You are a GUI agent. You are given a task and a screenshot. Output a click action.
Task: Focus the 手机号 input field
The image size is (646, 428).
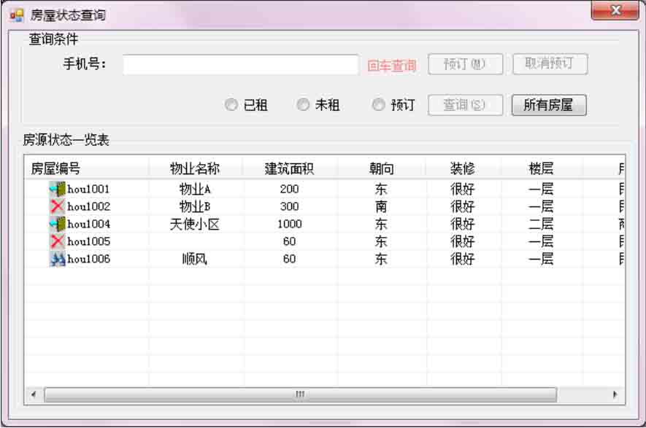[240, 65]
